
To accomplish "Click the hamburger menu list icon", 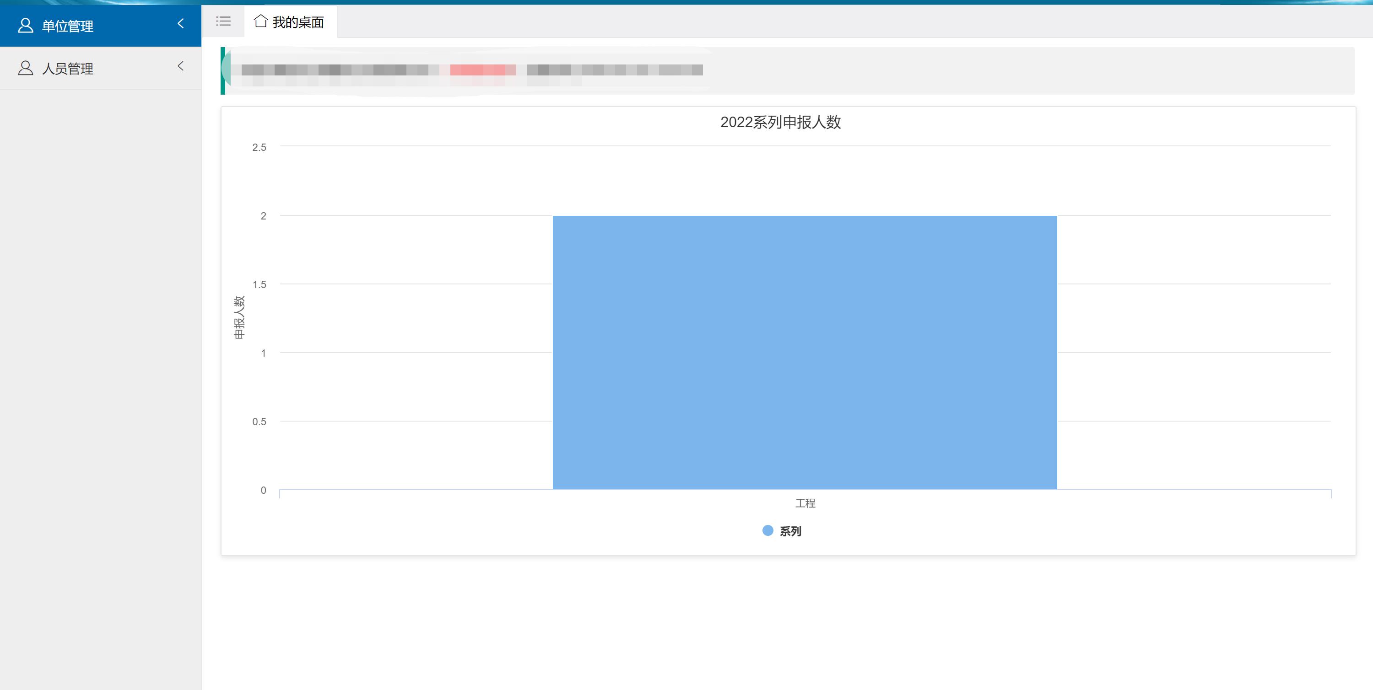I will tap(223, 21).
